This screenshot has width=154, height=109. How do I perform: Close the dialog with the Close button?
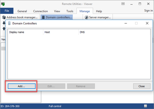142,86
